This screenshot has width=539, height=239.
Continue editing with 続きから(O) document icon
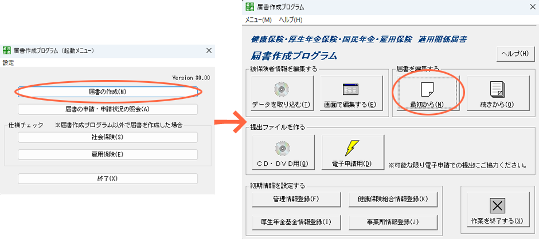[497, 90]
